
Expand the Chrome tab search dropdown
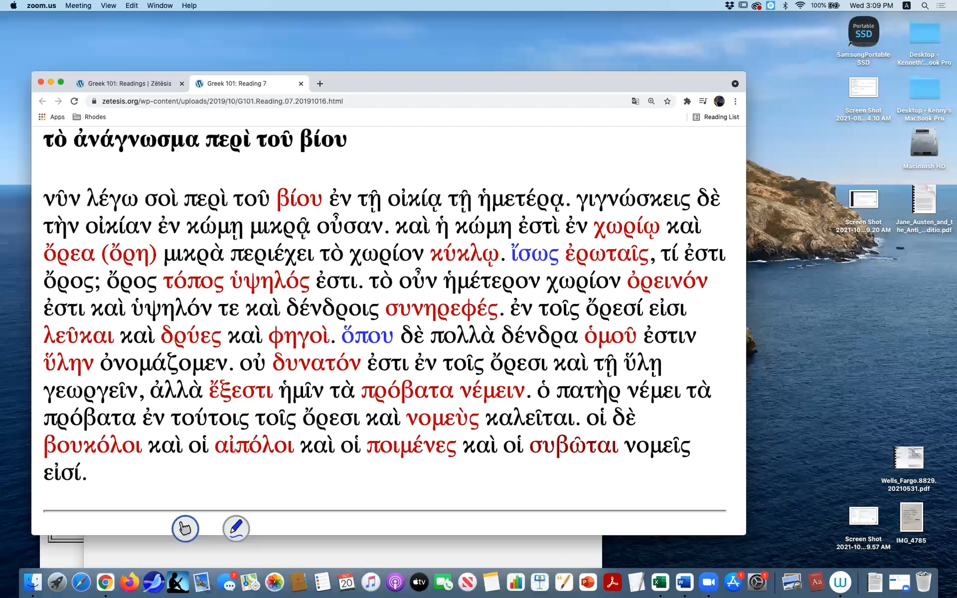[x=735, y=84]
